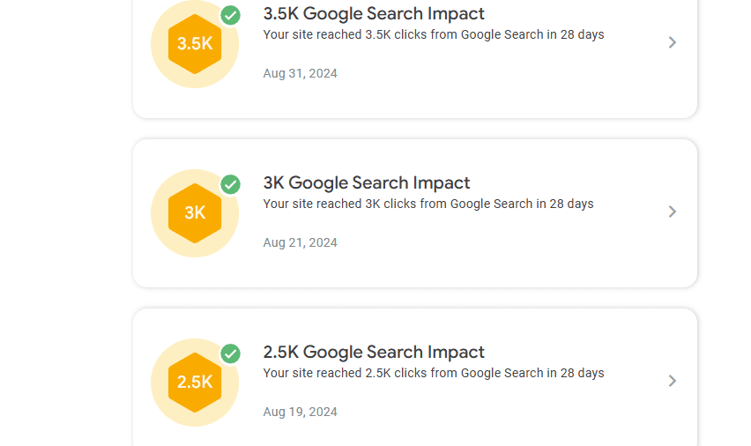Click green checkmark on 3K badge

230,184
